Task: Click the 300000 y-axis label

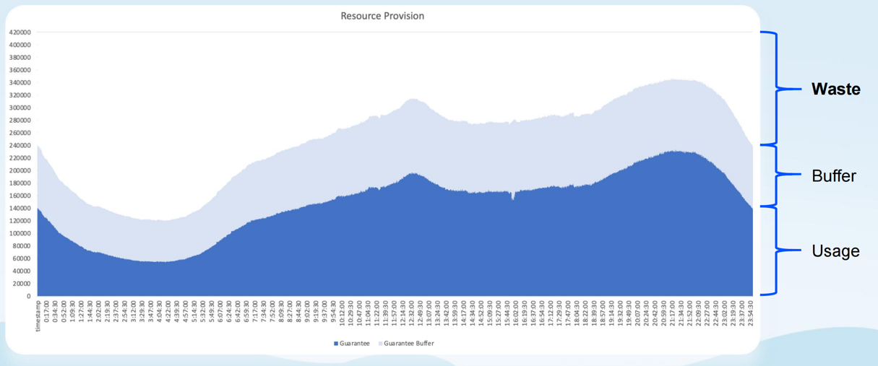Action: (x=20, y=108)
